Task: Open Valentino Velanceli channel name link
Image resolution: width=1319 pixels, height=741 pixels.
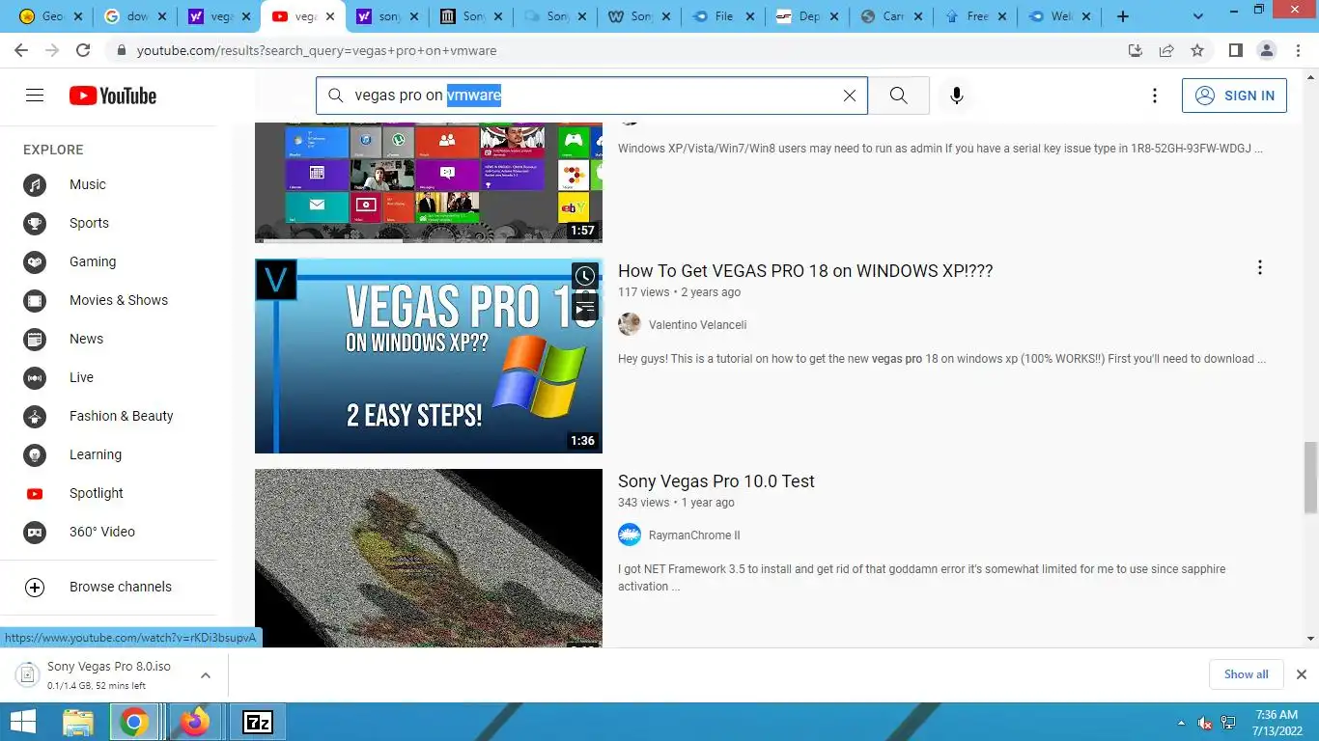Action: click(x=697, y=325)
